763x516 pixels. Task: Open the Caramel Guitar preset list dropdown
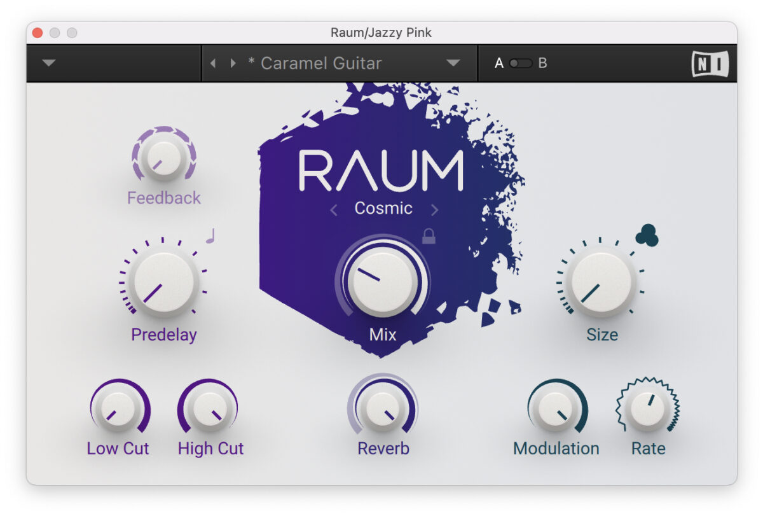[x=453, y=63]
